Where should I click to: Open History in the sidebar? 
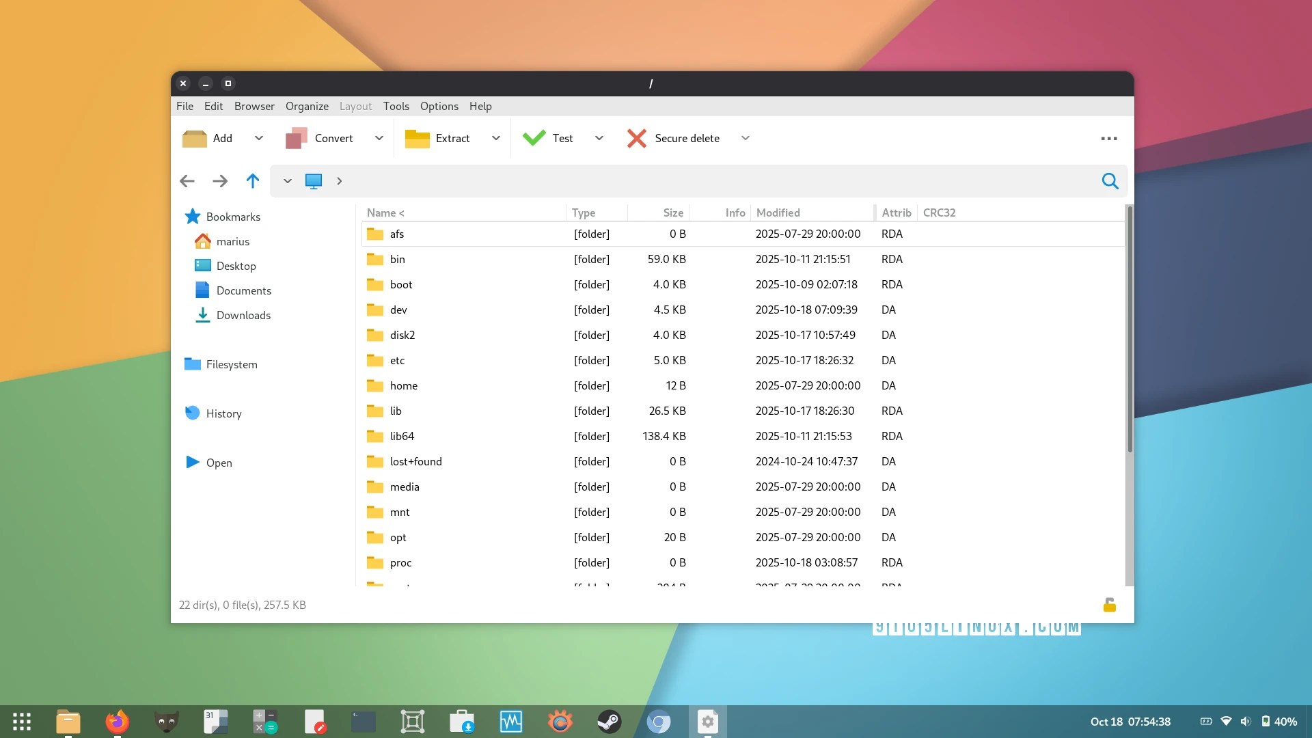coord(223,413)
